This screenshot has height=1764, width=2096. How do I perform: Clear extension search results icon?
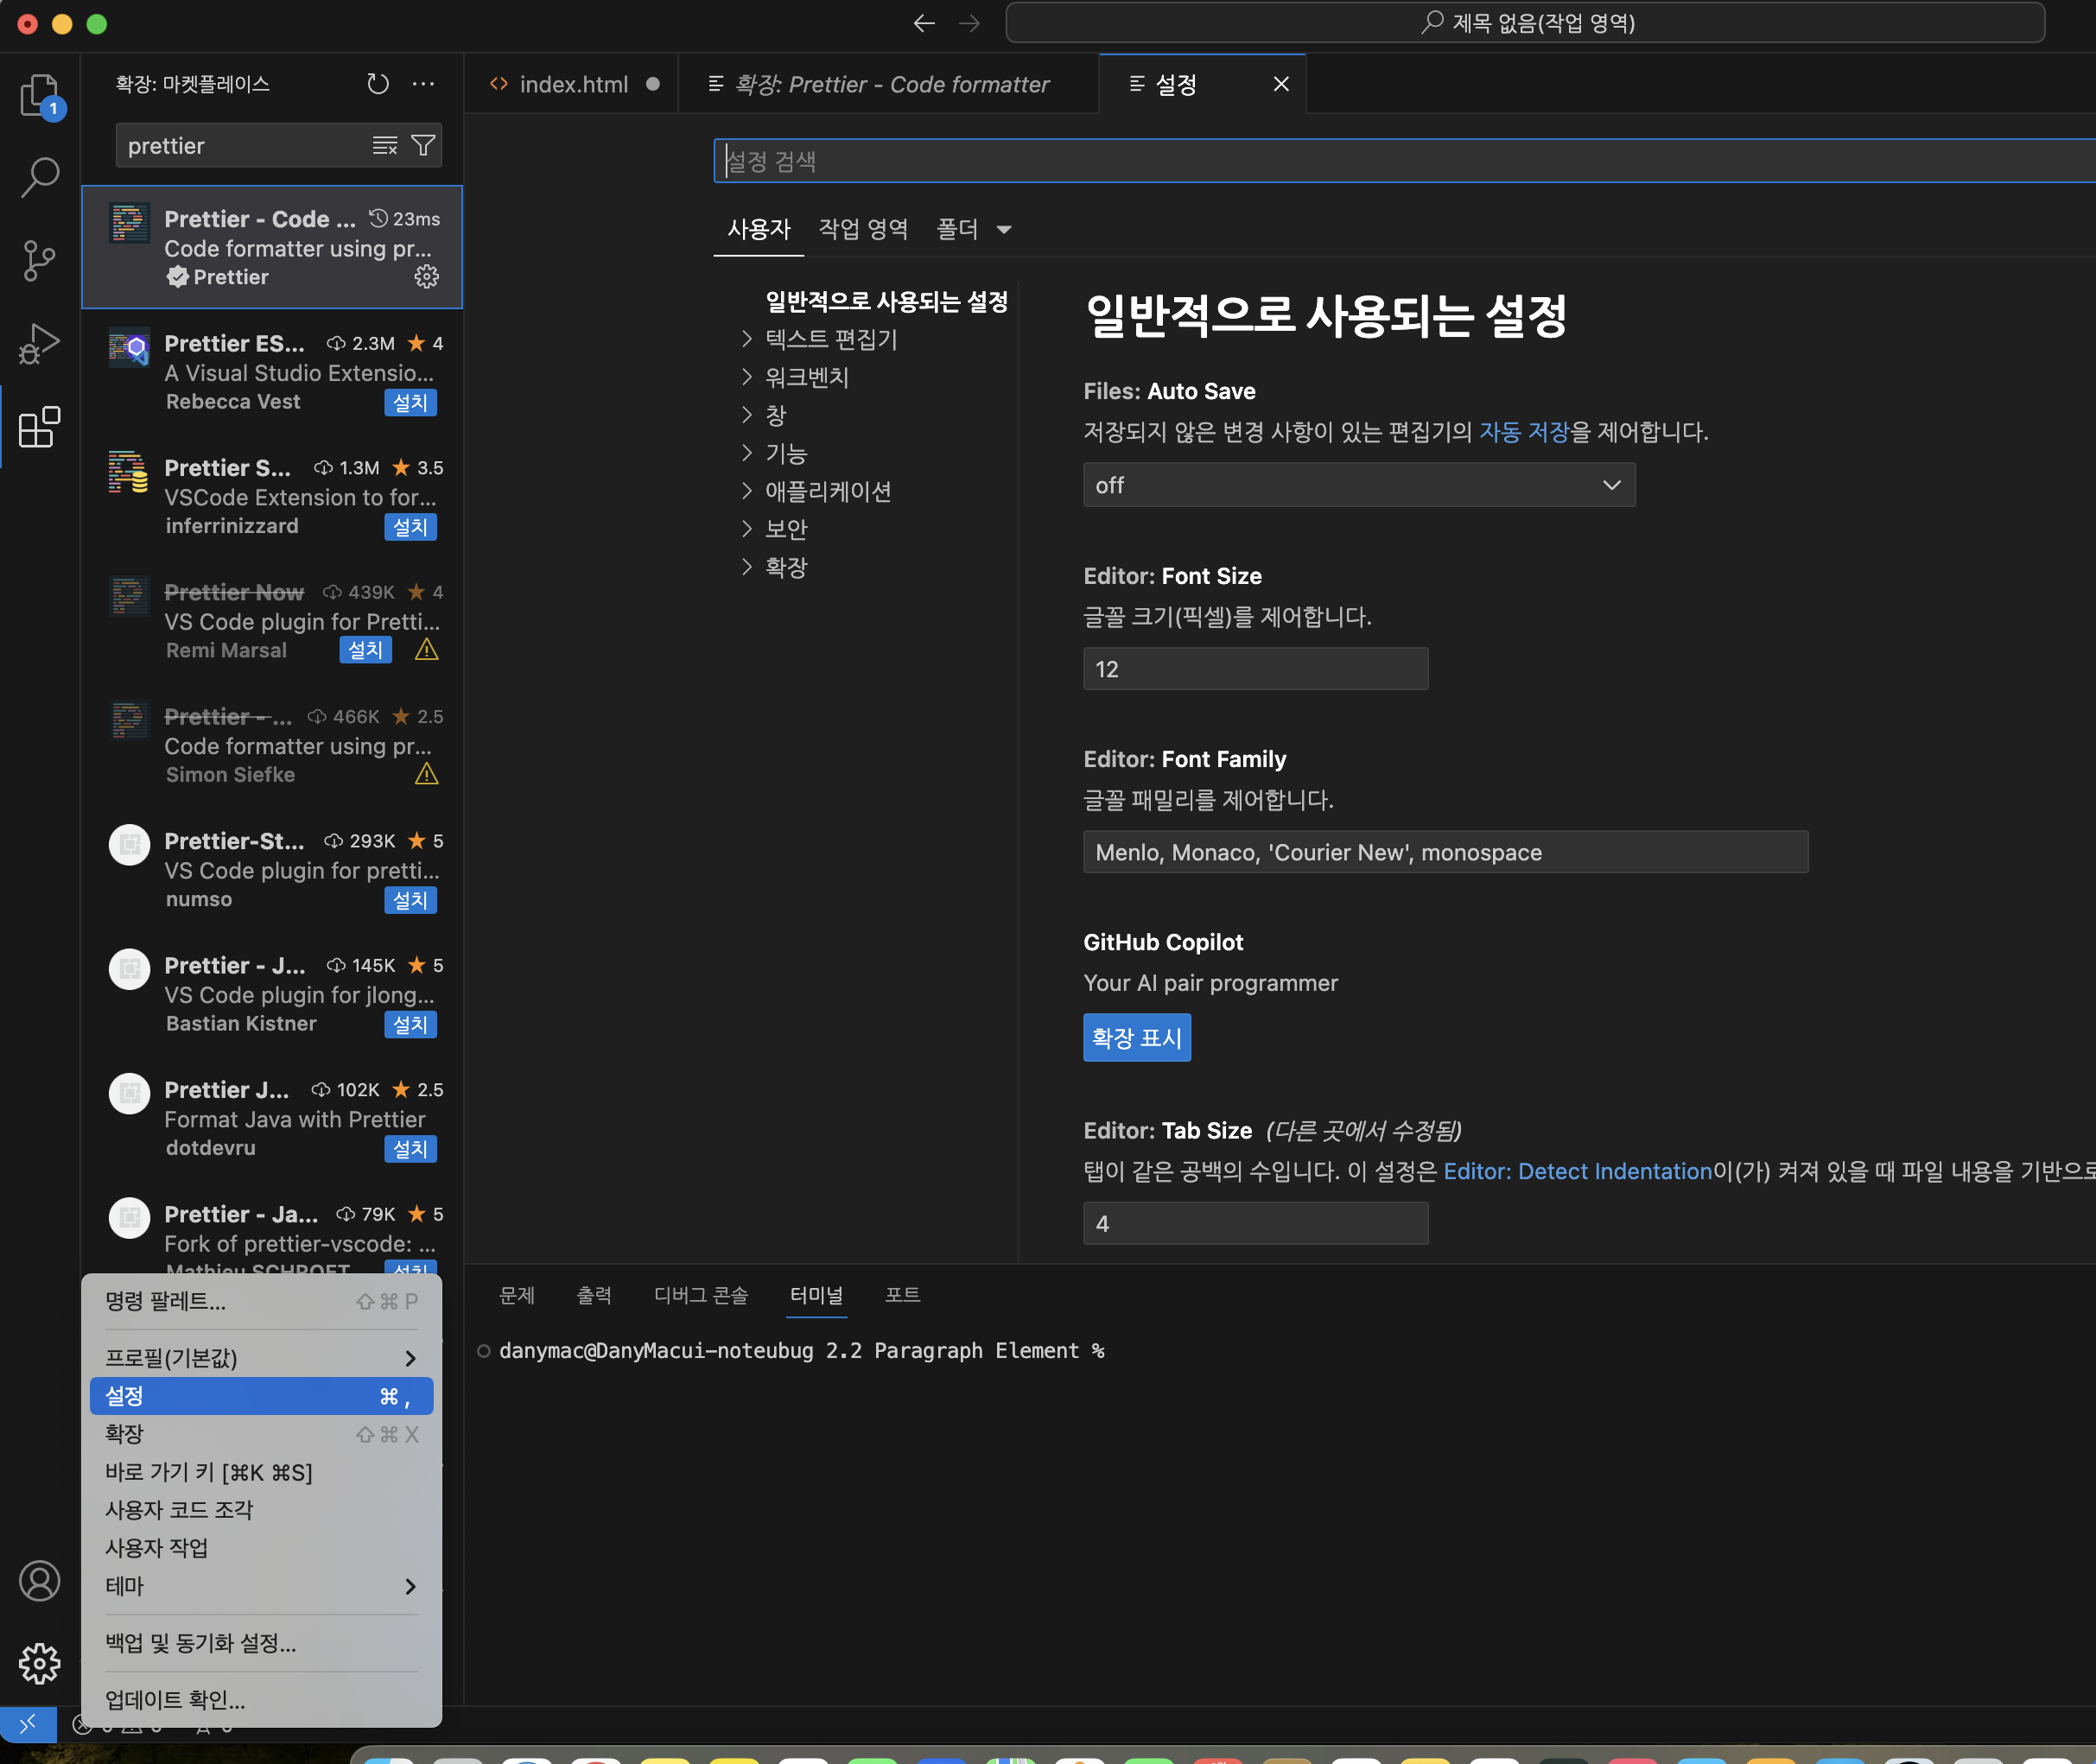pyautogui.click(x=385, y=146)
